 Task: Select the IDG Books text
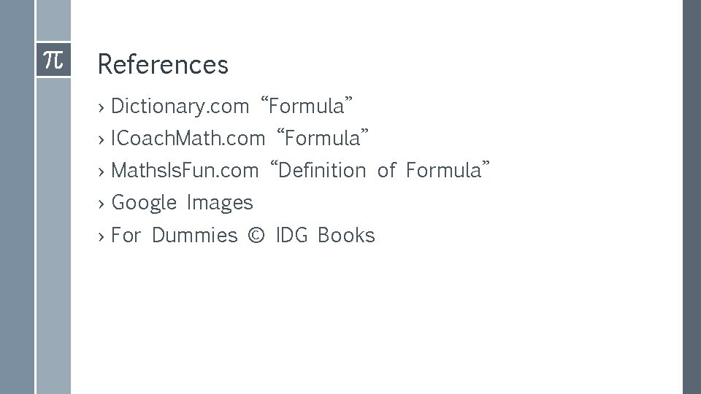point(325,236)
